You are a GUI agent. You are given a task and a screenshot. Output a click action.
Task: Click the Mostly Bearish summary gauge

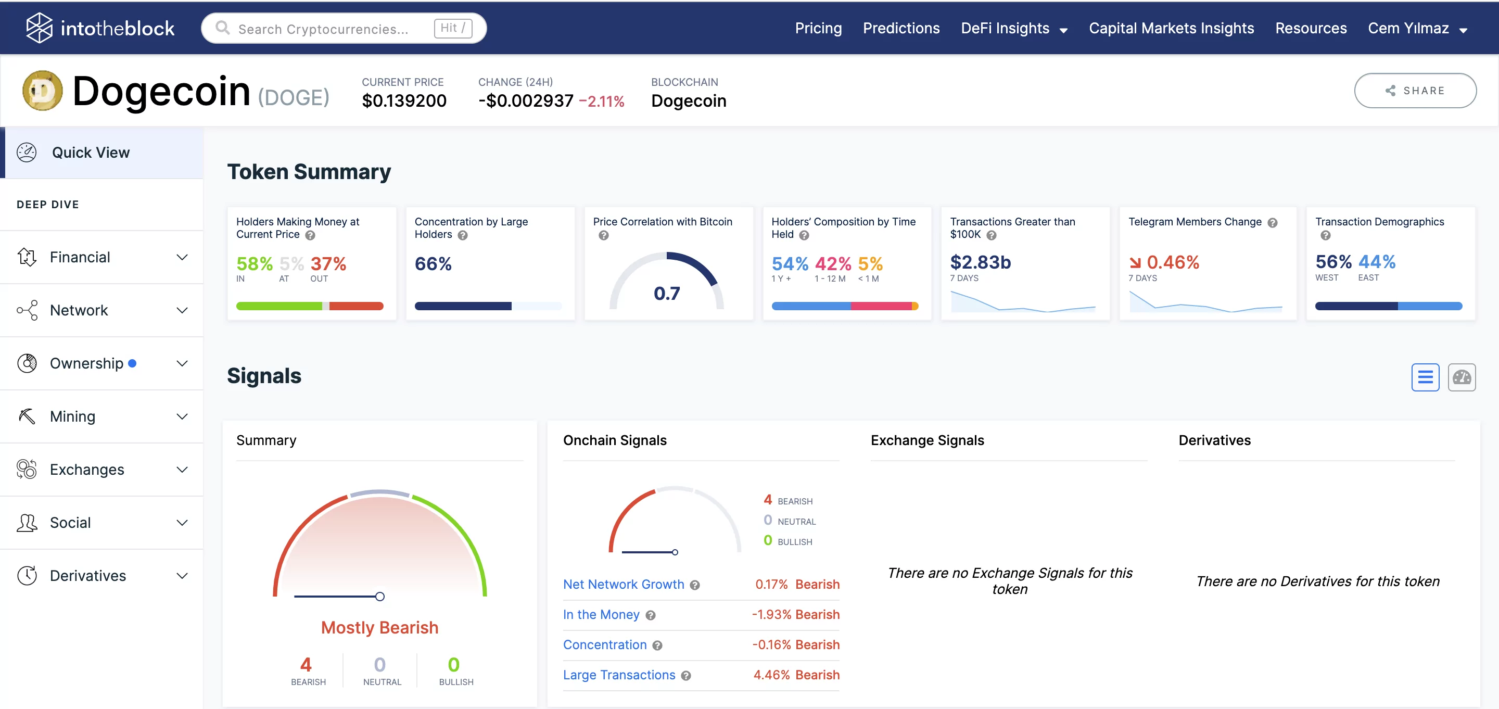(379, 545)
